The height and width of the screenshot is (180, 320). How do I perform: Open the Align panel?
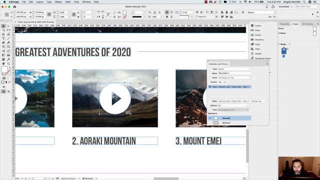click(255, 49)
